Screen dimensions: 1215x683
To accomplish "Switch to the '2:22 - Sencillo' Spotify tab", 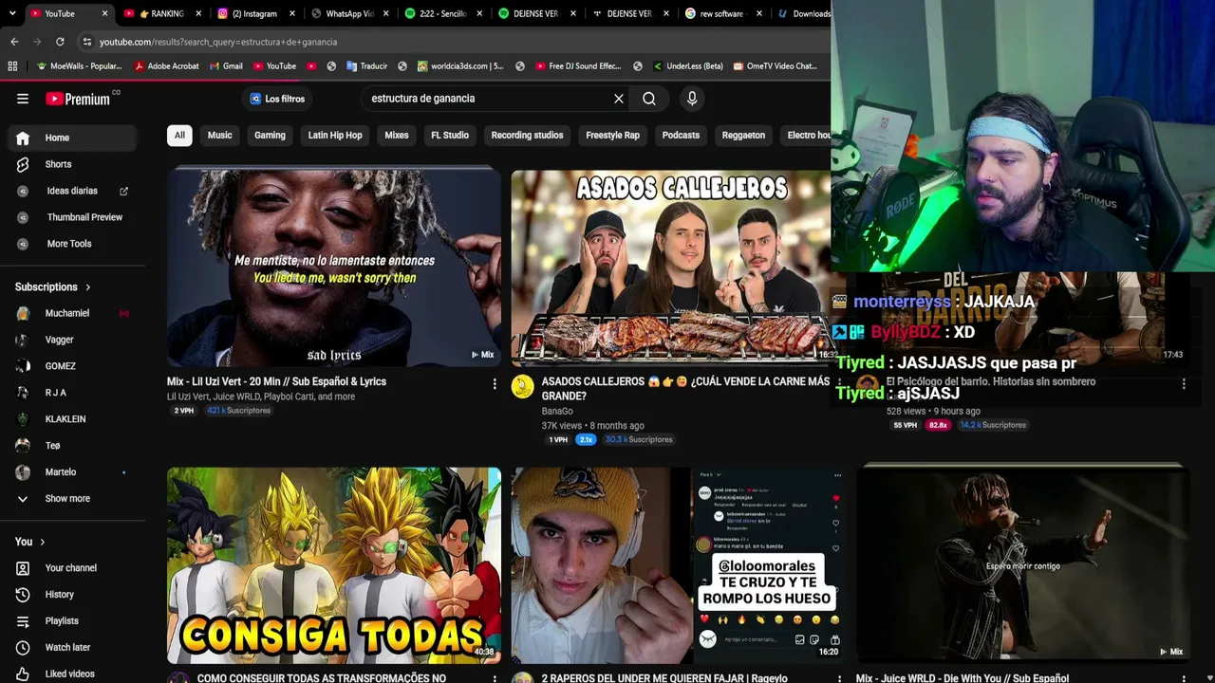I will [441, 13].
